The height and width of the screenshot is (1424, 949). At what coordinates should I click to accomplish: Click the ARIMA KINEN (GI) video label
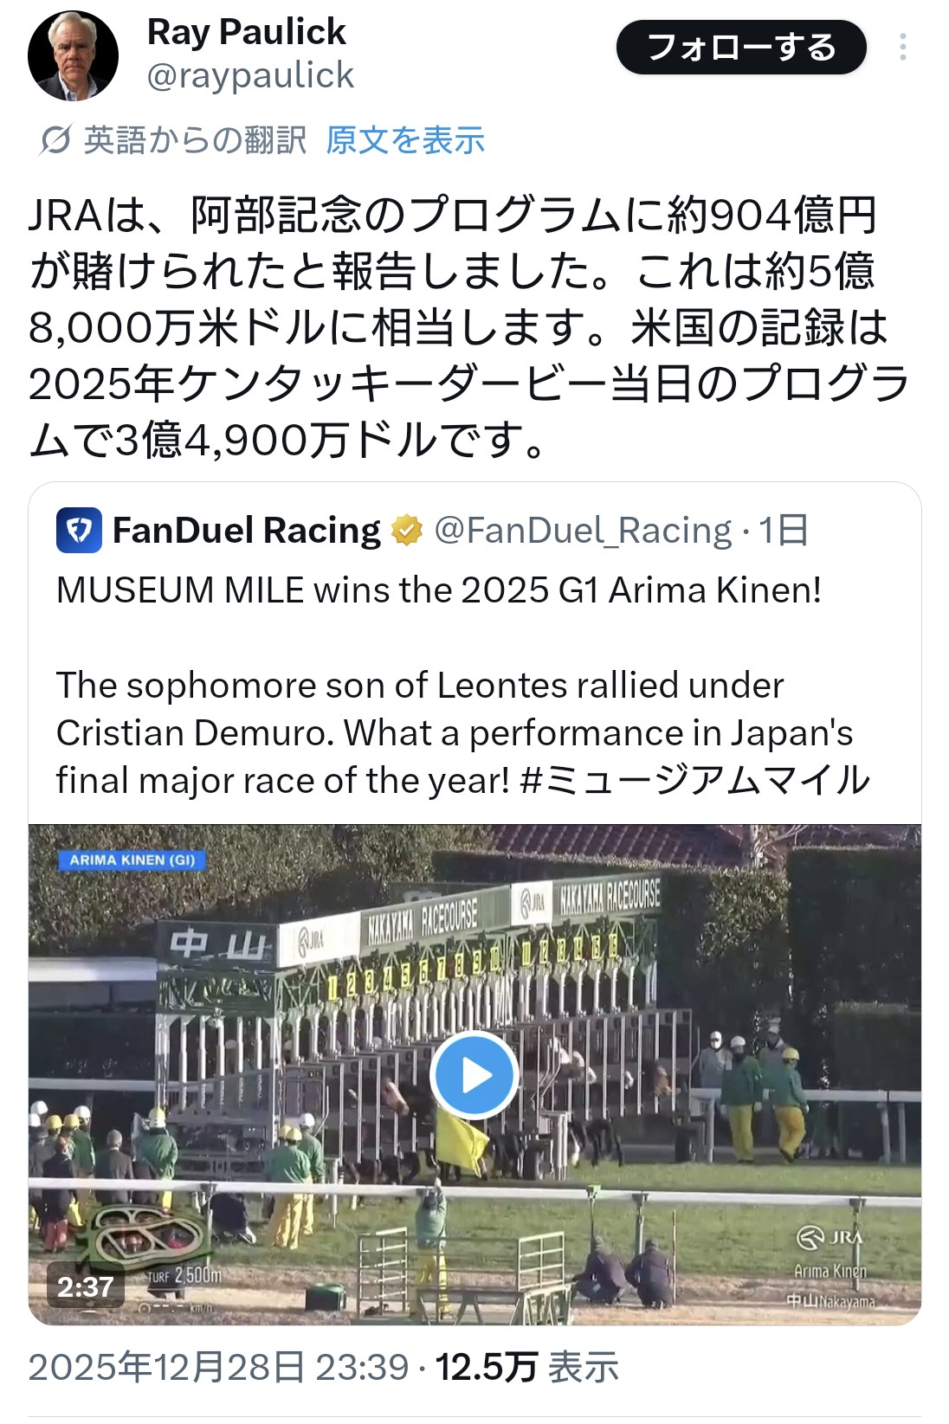click(132, 860)
